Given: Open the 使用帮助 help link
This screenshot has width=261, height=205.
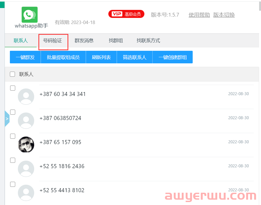Looking at the screenshot, I should [x=199, y=15].
